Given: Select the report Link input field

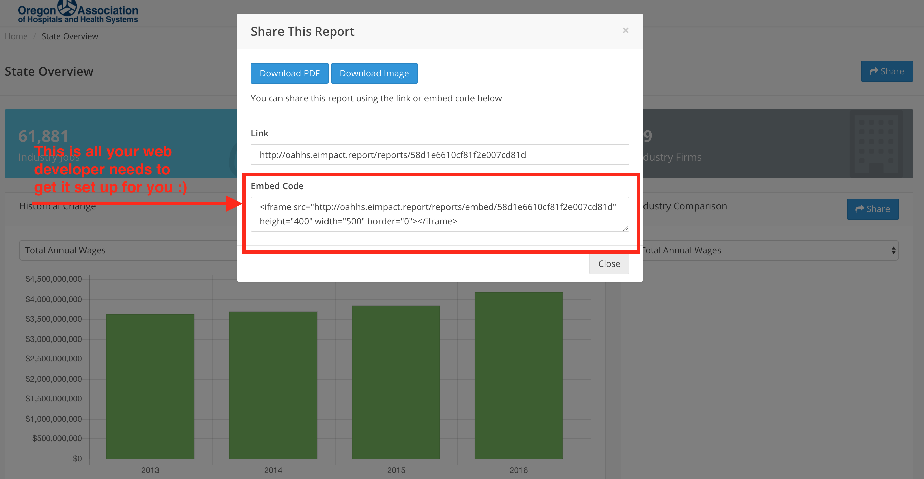Looking at the screenshot, I should pyautogui.click(x=440, y=154).
